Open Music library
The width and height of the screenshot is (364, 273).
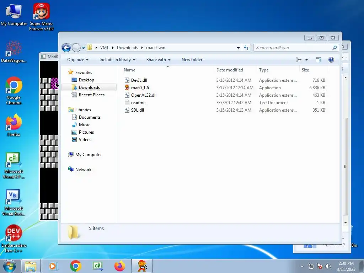point(81,125)
